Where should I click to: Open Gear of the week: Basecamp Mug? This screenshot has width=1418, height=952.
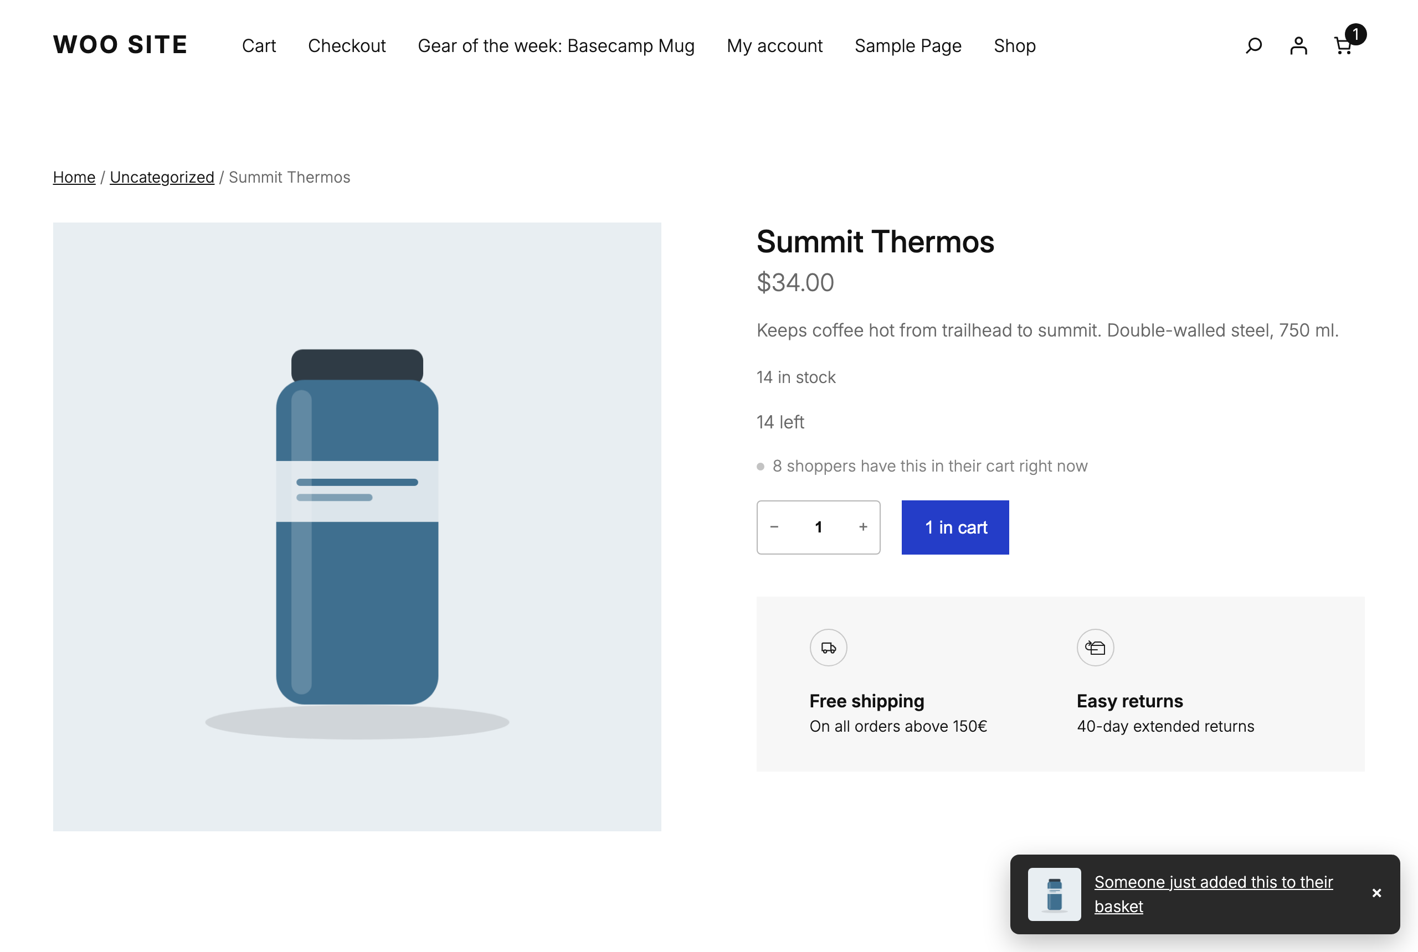pyautogui.click(x=556, y=45)
